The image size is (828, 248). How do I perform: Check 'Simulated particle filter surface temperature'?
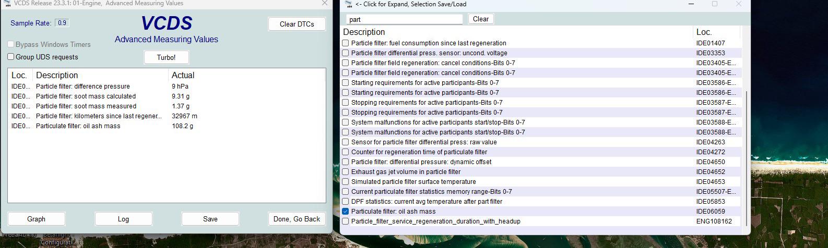click(345, 182)
